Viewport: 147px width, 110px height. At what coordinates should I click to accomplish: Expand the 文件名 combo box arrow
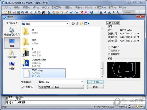tap(82, 82)
